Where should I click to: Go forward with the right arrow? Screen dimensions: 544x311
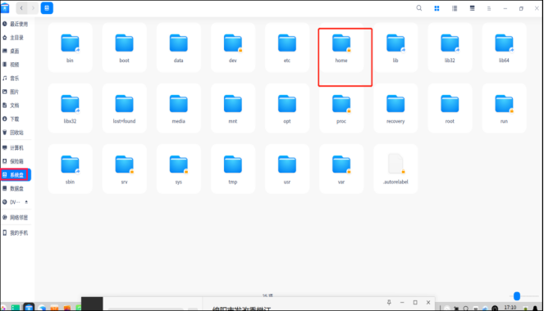(33, 8)
